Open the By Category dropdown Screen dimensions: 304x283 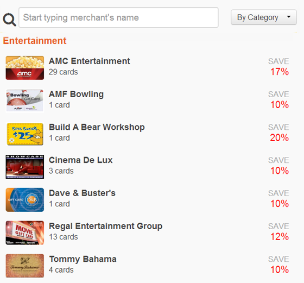coord(264,17)
